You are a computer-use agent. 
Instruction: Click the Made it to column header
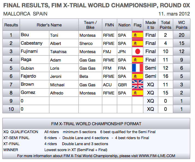coord(150,25)
